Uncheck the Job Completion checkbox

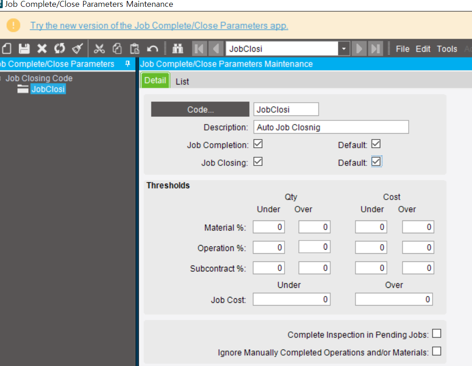pyautogui.click(x=258, y=144)
